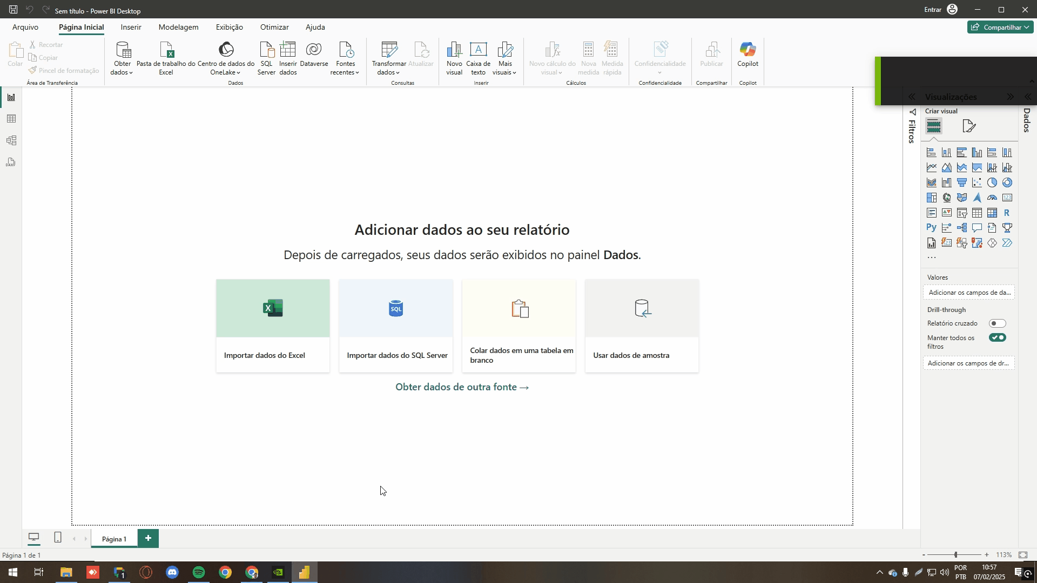This screenshot has height=583, width=1037.
Task: Switch to Table view in left sidebar
Action: pyautogui.click(x=11, y=119)
